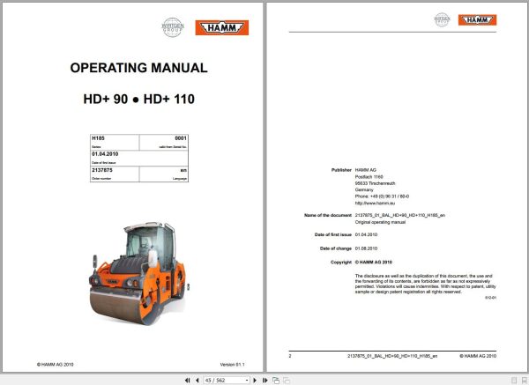Click '© HAMM AG 2010' beside Copyright label
The width and height of the screenshot is (529, 385).
pos(374,263)
